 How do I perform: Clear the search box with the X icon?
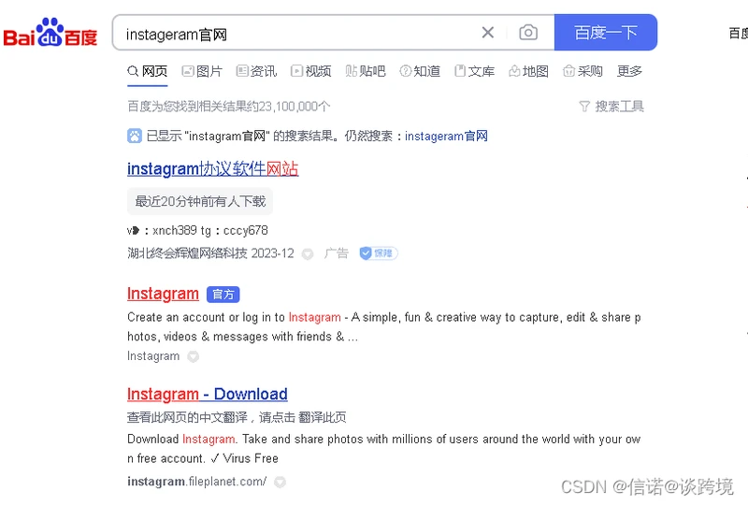coord(487,33)
